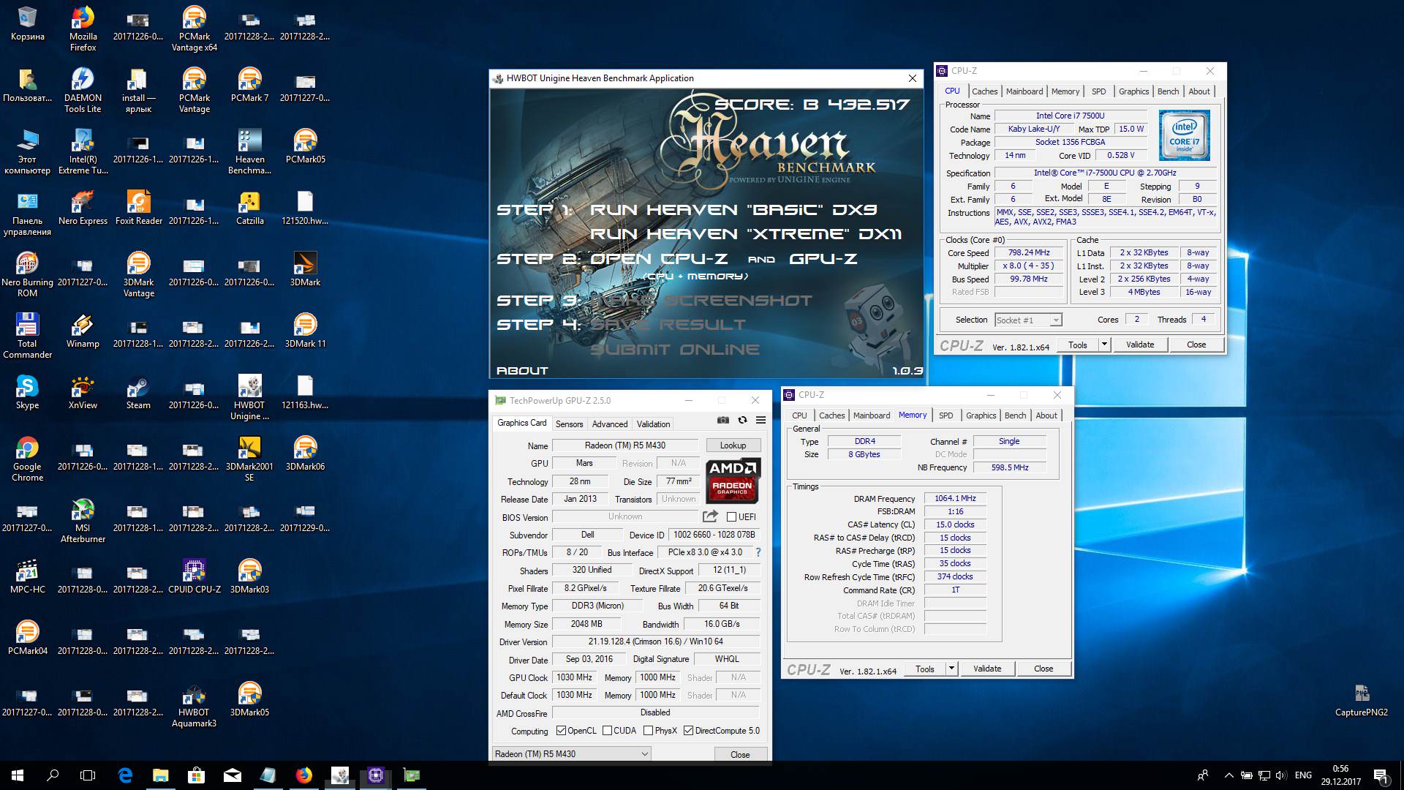Click AMD Radeon Graphics logo in GPU-Z
The width and height of the screenshot is (1404, 790).
[x=733, y=481]
